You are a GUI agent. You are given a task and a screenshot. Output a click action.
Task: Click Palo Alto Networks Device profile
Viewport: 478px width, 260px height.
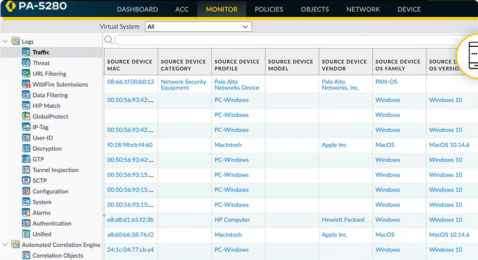pyautogui.click(x=237, y=85)
